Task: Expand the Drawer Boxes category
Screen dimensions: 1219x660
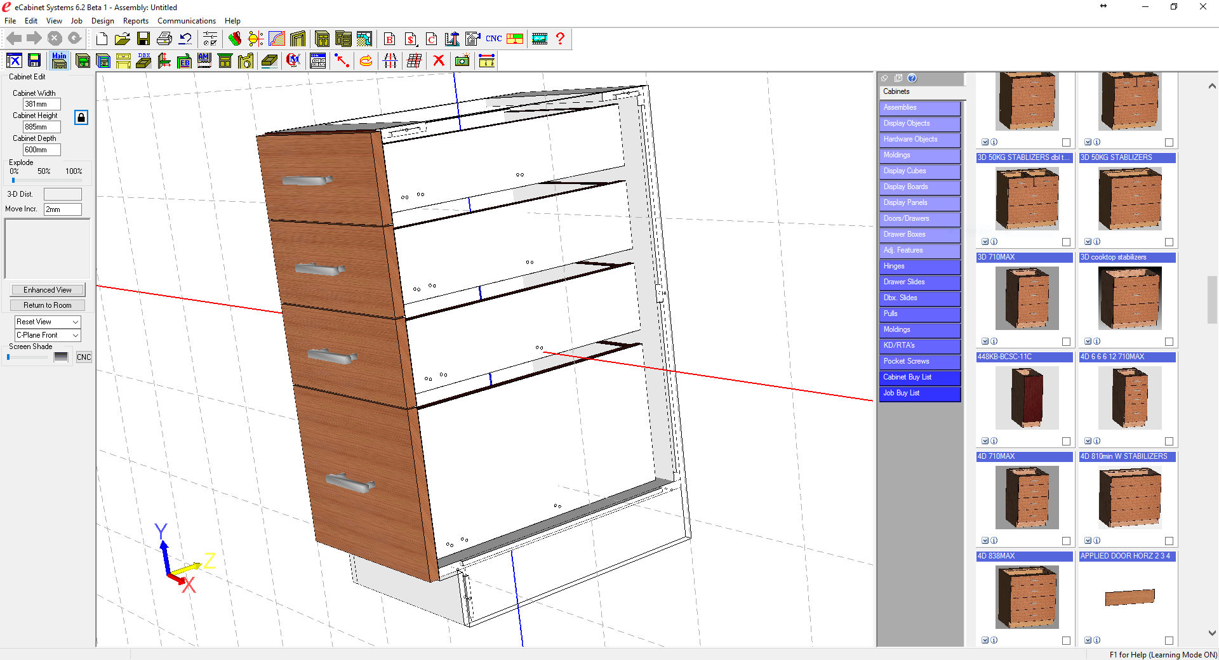Action: (919, 235)
